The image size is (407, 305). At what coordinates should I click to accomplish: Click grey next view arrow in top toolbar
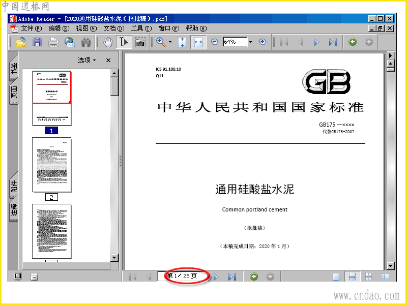368,42
